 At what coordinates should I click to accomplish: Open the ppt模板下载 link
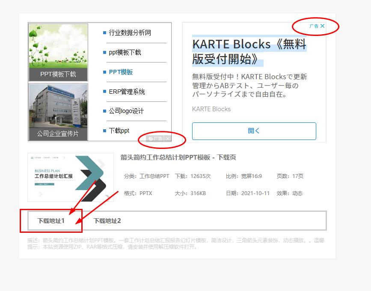(x=124, y=52)
